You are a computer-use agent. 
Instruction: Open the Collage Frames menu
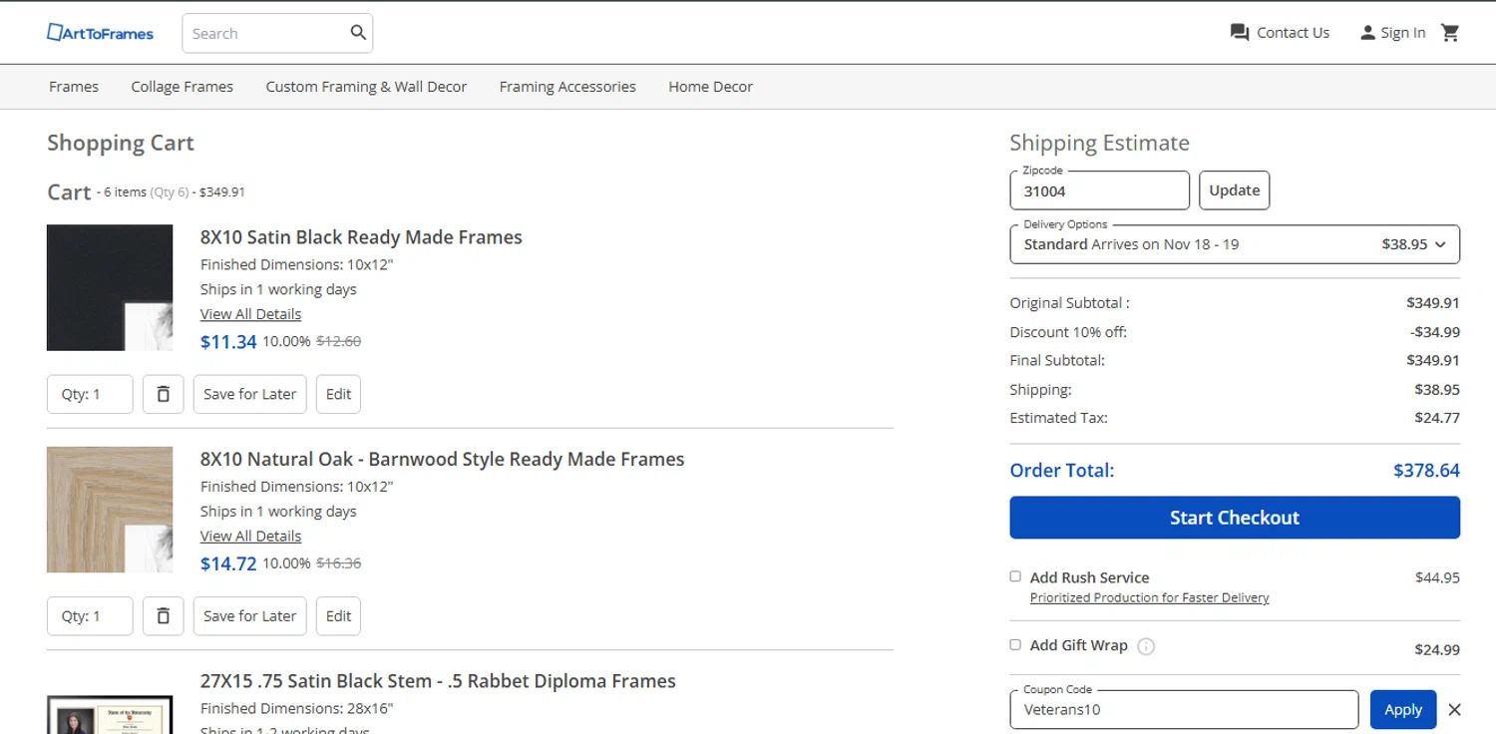tap(182, 87)
